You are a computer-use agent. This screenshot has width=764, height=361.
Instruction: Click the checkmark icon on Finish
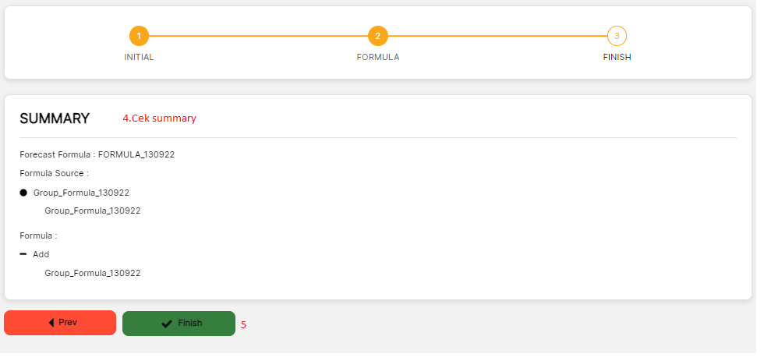click(167, 324)
